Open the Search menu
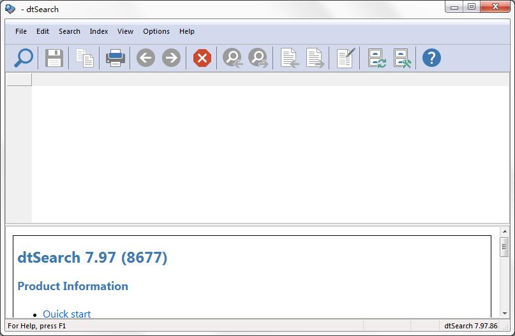This screenshot has width=515, height=336. (x=70, y=31)
